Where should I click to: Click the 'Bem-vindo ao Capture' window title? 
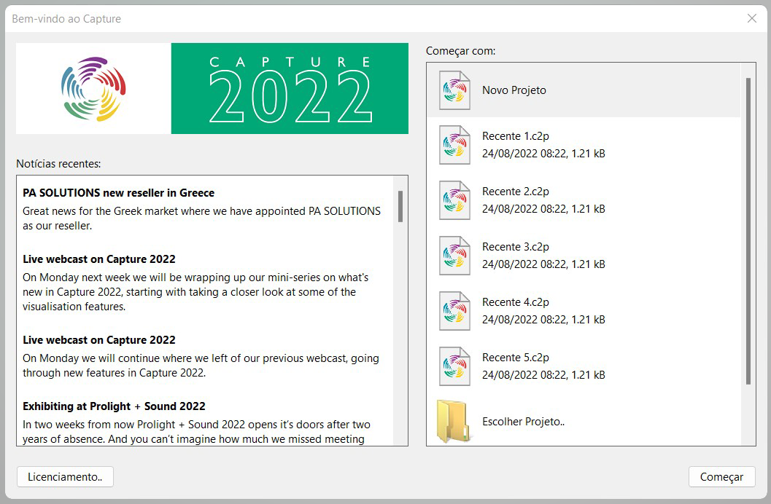click(x=66, y=19)
